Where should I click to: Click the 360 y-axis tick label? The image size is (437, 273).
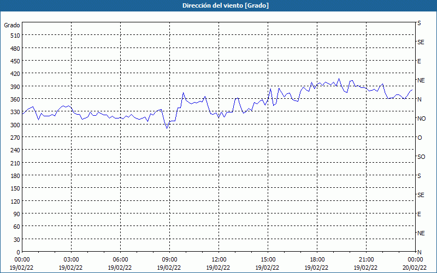tap(16, 99)
